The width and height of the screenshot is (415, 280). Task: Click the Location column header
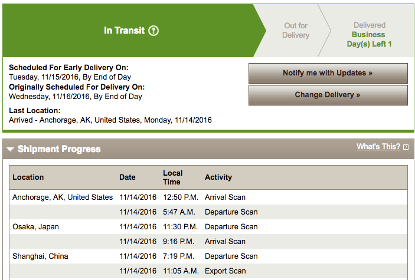pos(28,177)
